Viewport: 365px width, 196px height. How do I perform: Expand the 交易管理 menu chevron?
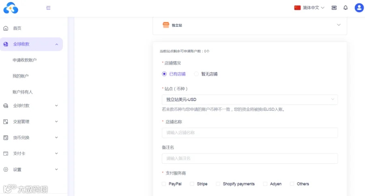56,122
